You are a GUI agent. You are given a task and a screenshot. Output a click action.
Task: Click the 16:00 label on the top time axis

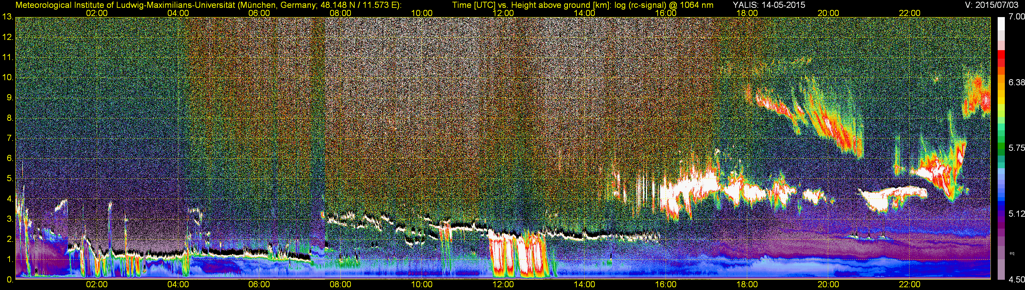click(x=666, y=13)
